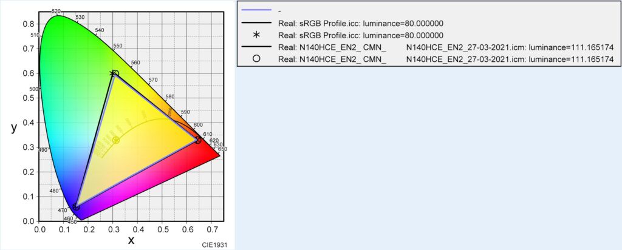Select the circle marker at the blue primary

click(x=76, y=207)
